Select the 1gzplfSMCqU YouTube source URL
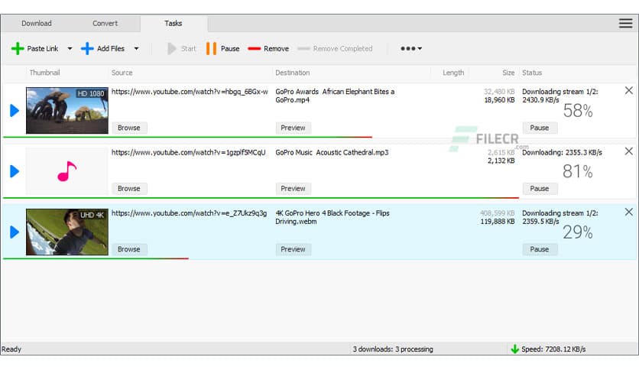 [188, 152]
